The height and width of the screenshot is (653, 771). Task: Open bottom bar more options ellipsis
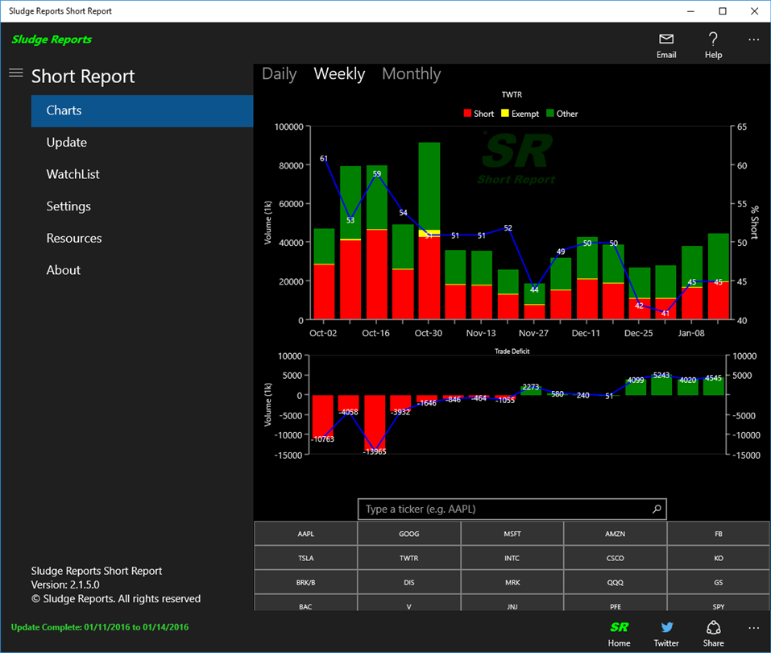pyautogui.click(x=753, y=628)
